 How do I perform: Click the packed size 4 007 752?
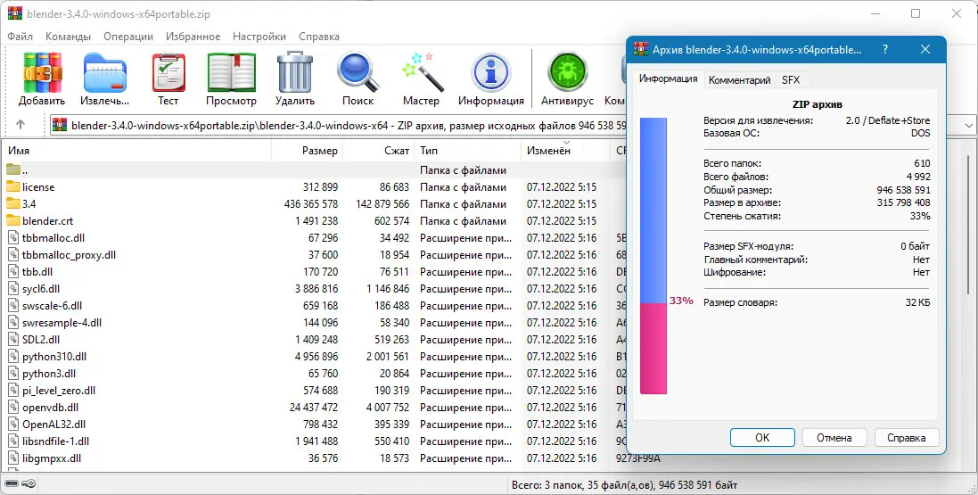pos(388,407)
